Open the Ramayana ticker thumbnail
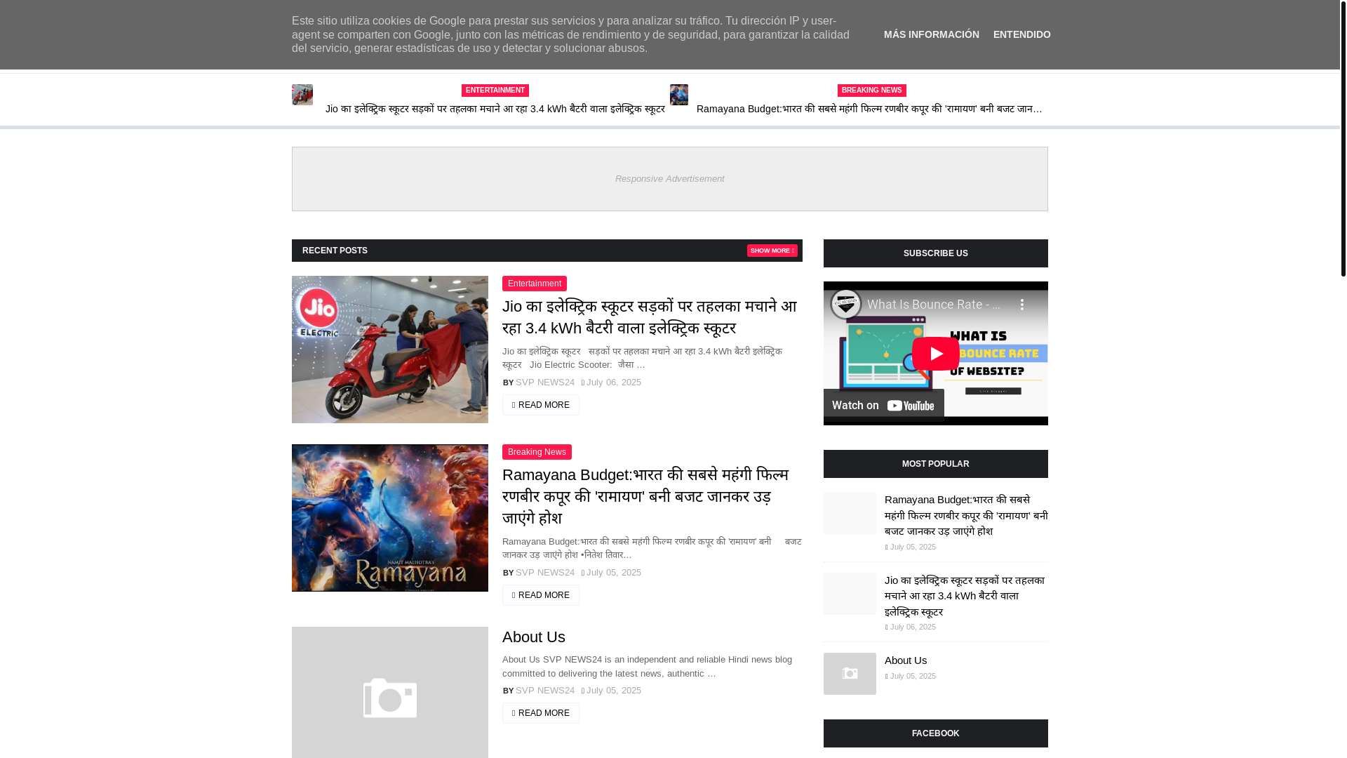This screenshot has height=758, width=1347. pos(679,95)
